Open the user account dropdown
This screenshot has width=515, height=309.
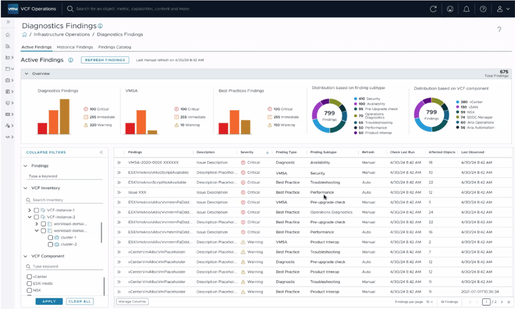click(x=500, y=9)
